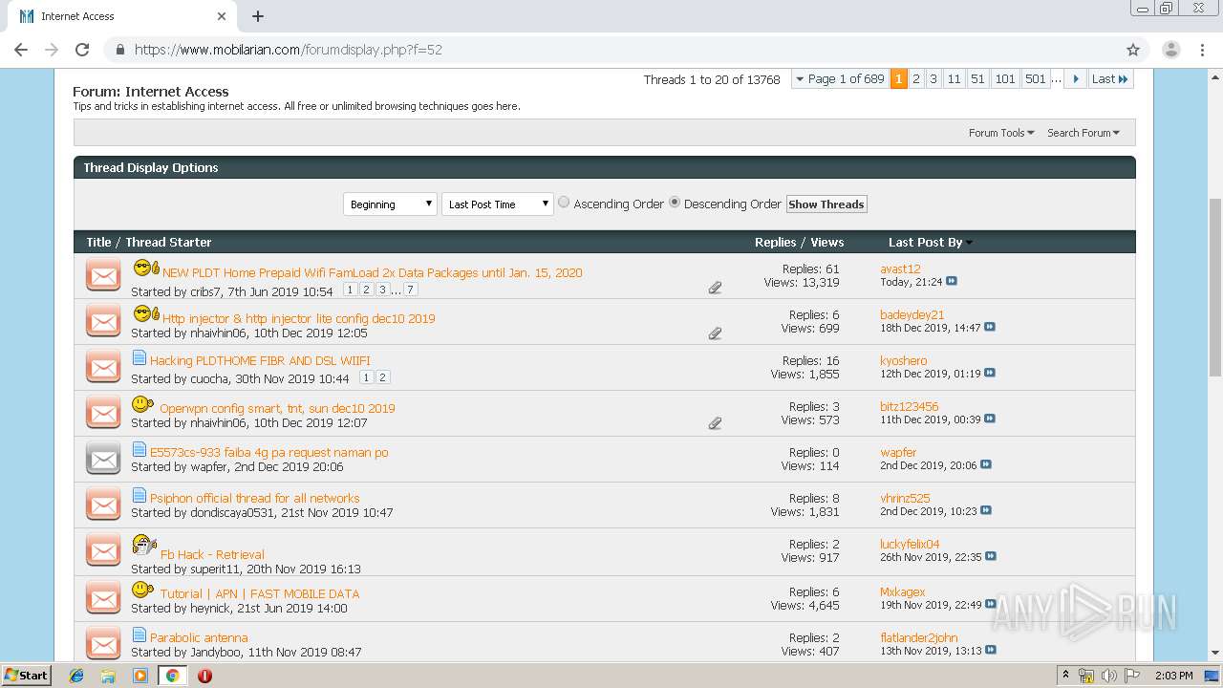Jump to page 101 of threads
Screen dimensions: 1223x688
1005,79
